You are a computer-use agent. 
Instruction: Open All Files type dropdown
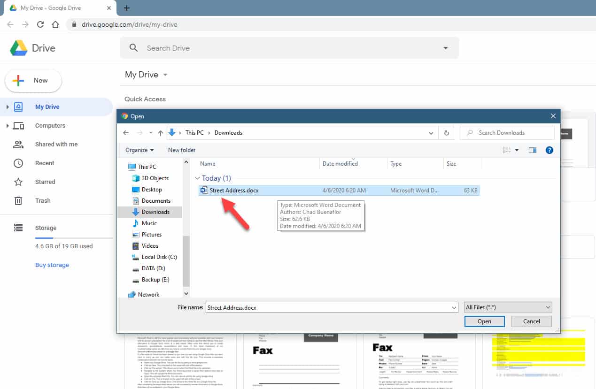tap(508, 308)
